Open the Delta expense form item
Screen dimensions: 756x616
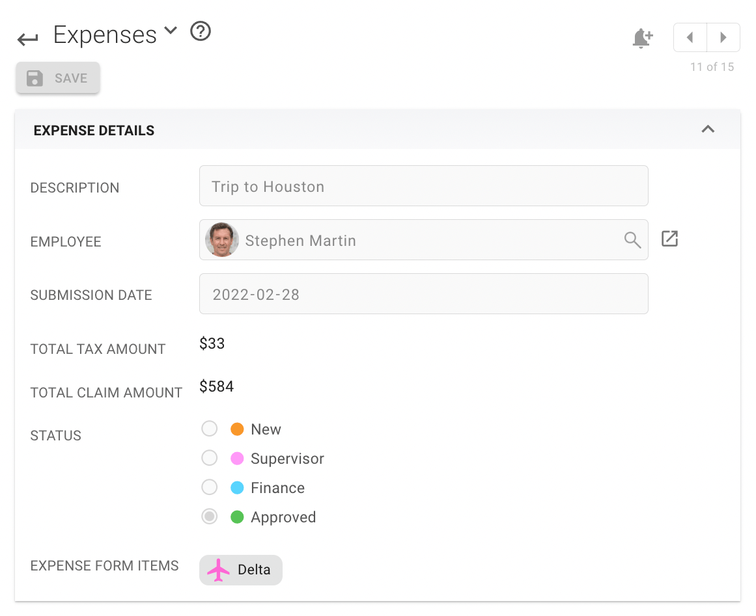(240, 570)
